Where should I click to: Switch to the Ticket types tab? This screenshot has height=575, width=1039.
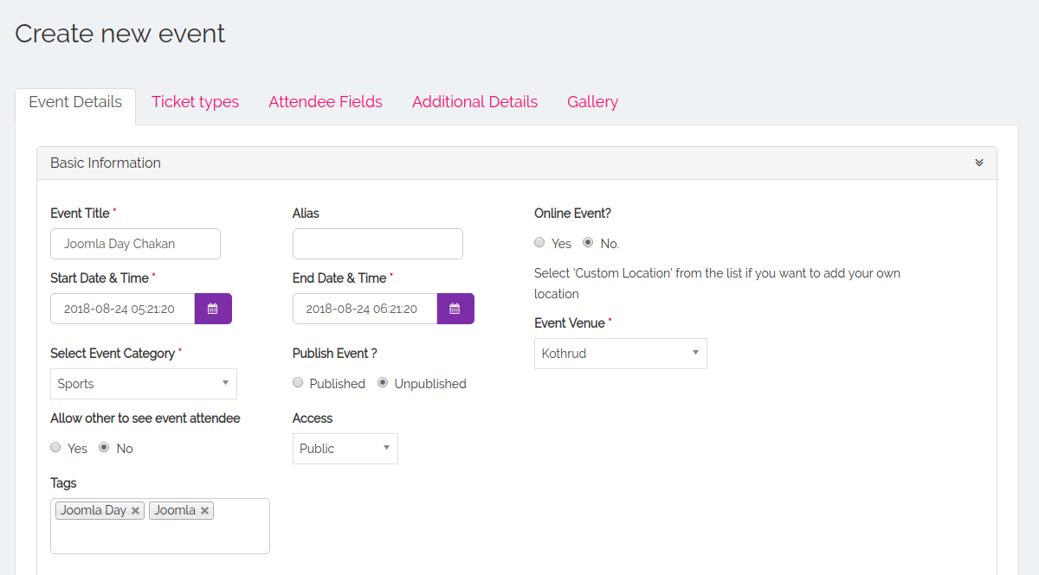point(195,102)
